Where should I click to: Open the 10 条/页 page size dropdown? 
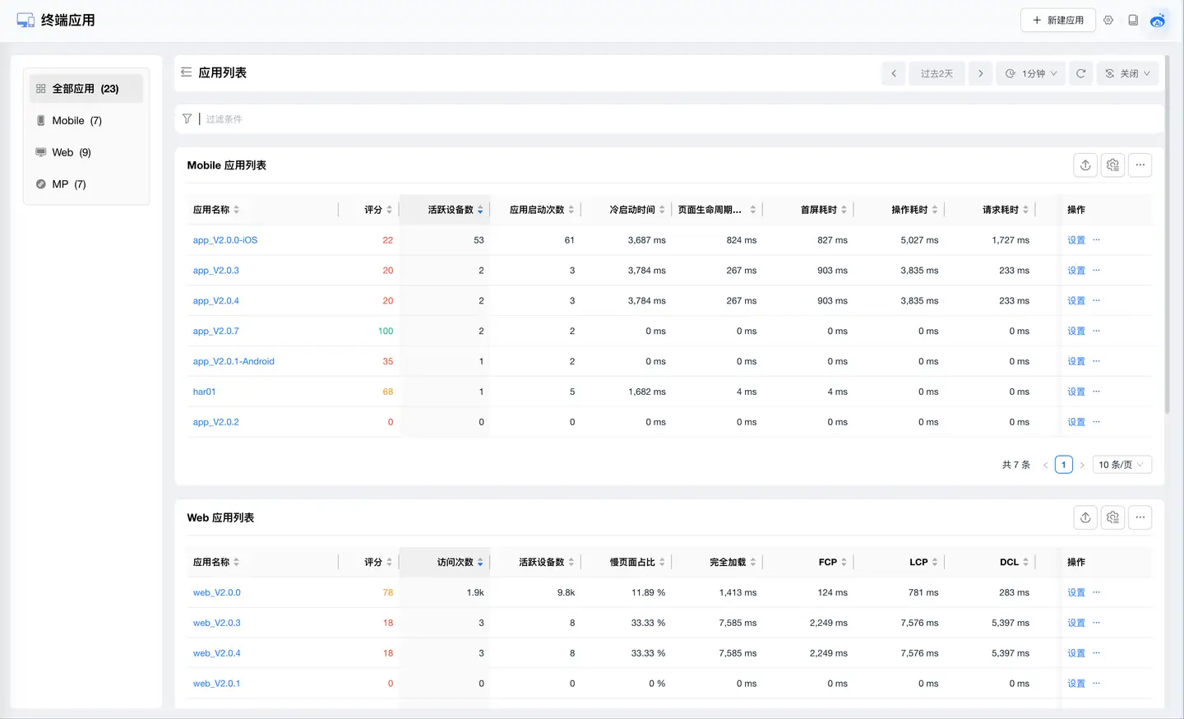click(x=1122, y=465)
